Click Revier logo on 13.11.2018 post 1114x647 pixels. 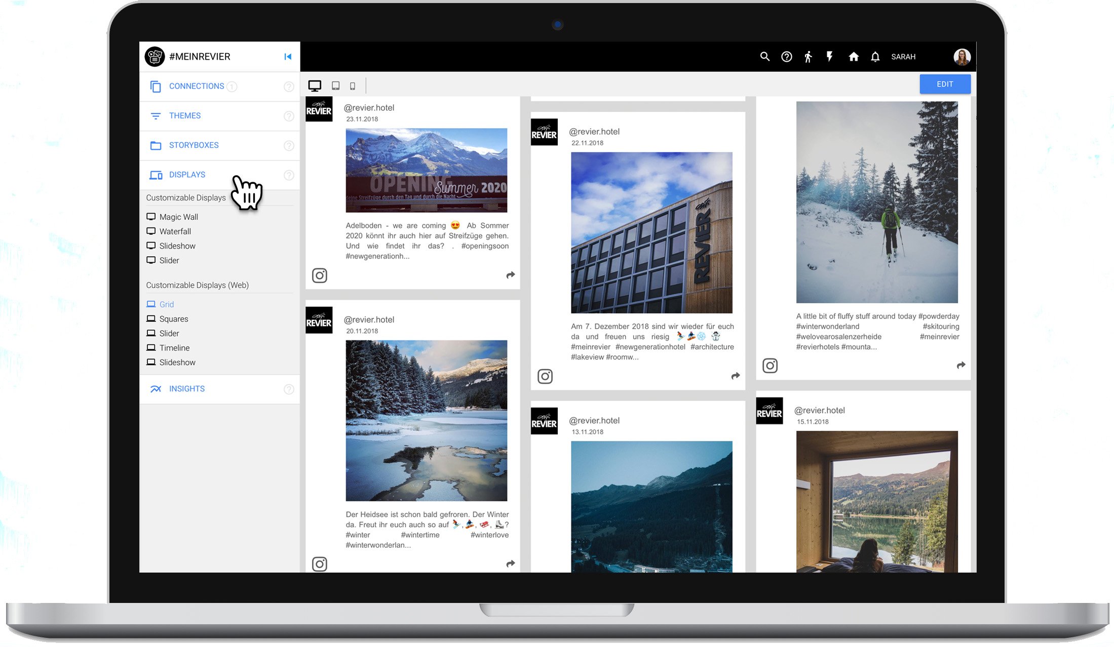point(544,421)
